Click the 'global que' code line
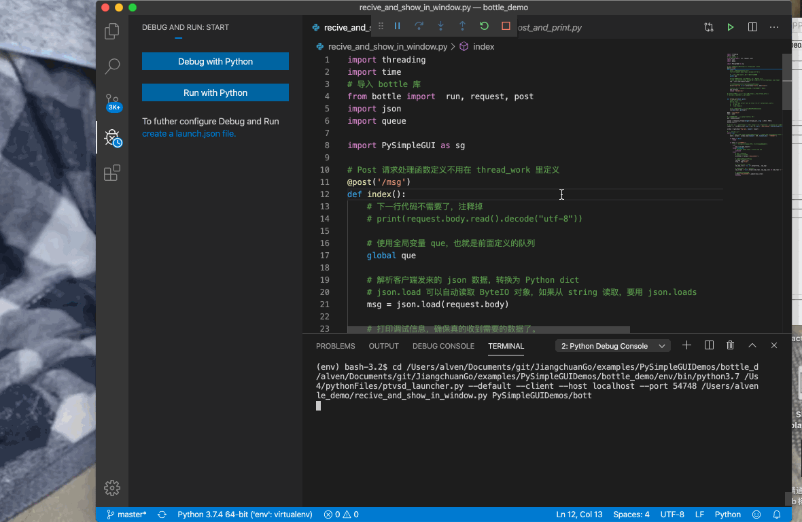The height and width of the screenshot is (522, 802). [x=391, y=256]
